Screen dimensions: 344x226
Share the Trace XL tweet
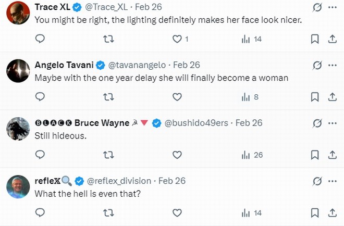pyautogui.click(x=333, y=39)
